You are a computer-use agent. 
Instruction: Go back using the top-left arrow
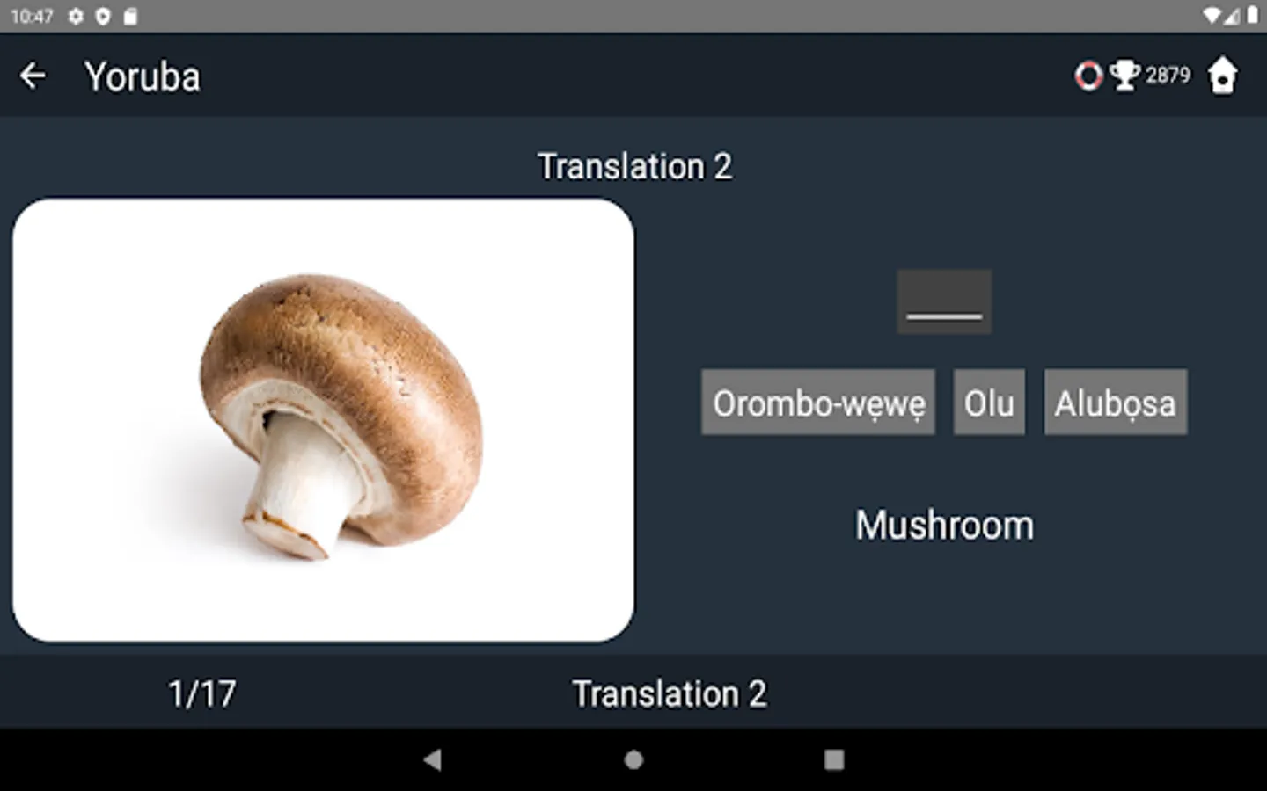pyautogui.click(x=33, y=76)
